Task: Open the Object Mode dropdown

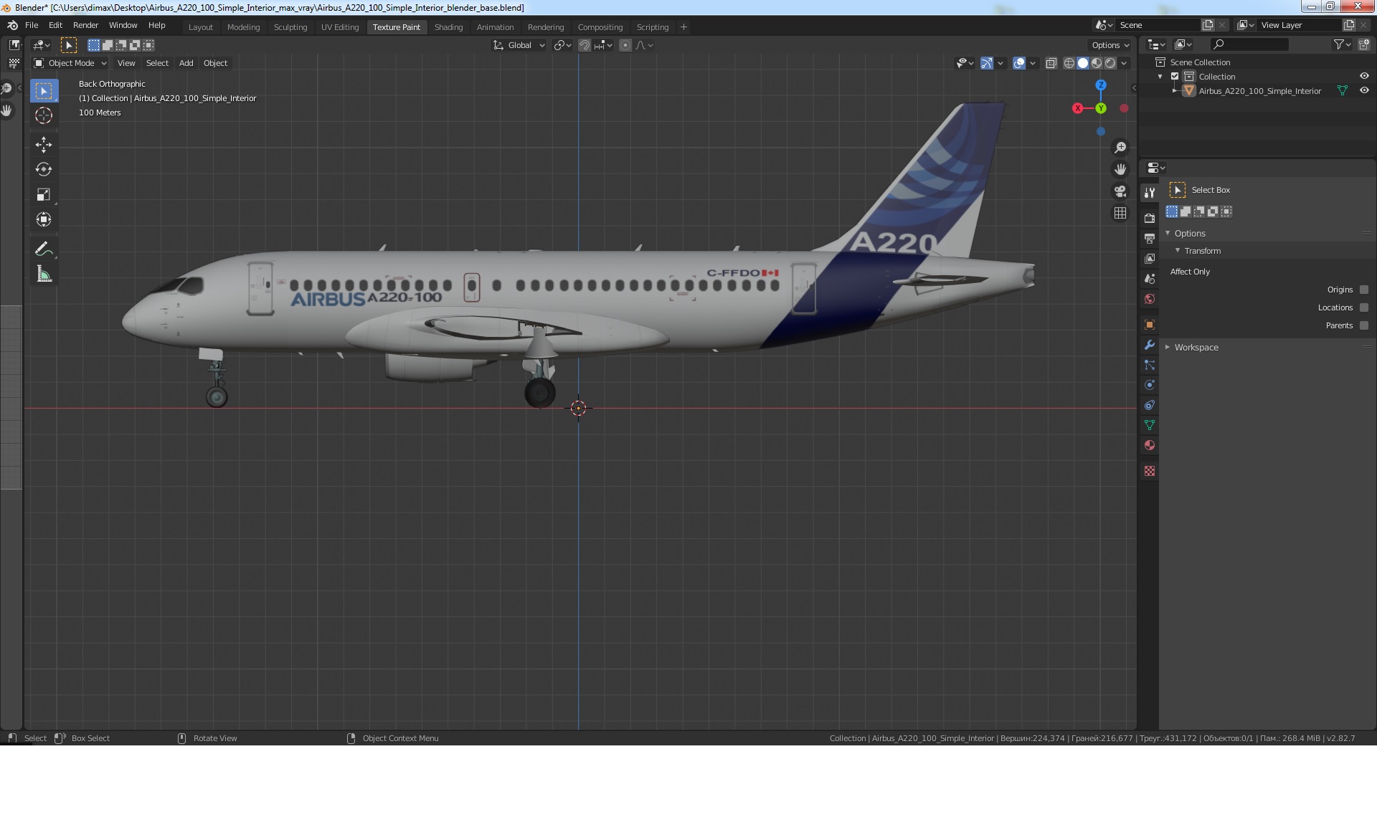Action: (x=70, y=63)
